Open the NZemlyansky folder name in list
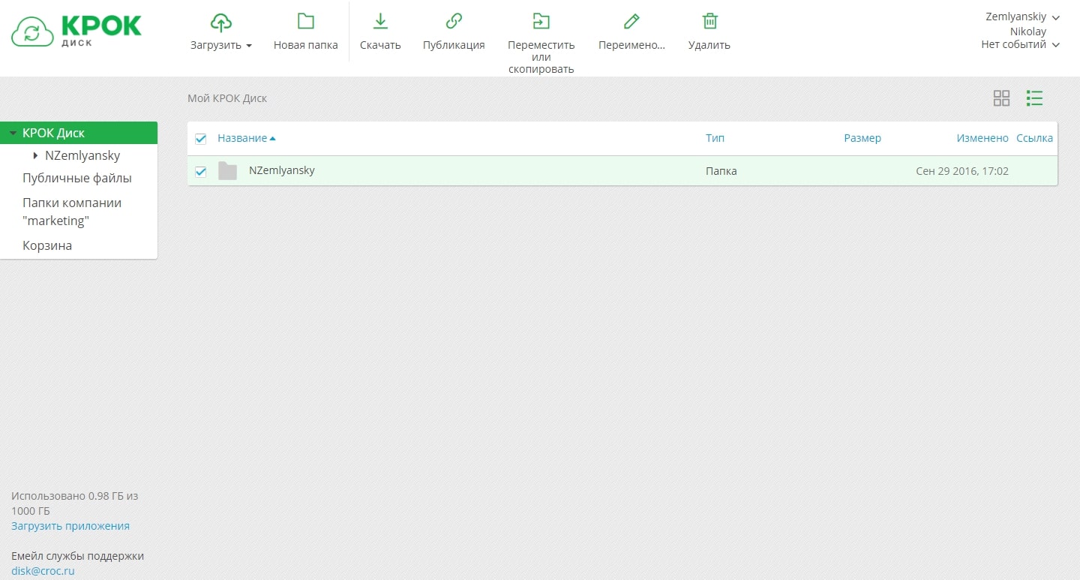The width and height of the screenshot is (1080, 580). click(282, 170)
